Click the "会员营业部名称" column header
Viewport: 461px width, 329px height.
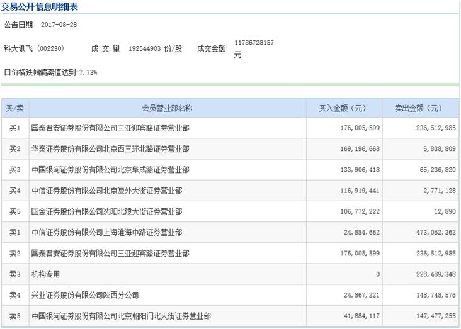[167, 108]
